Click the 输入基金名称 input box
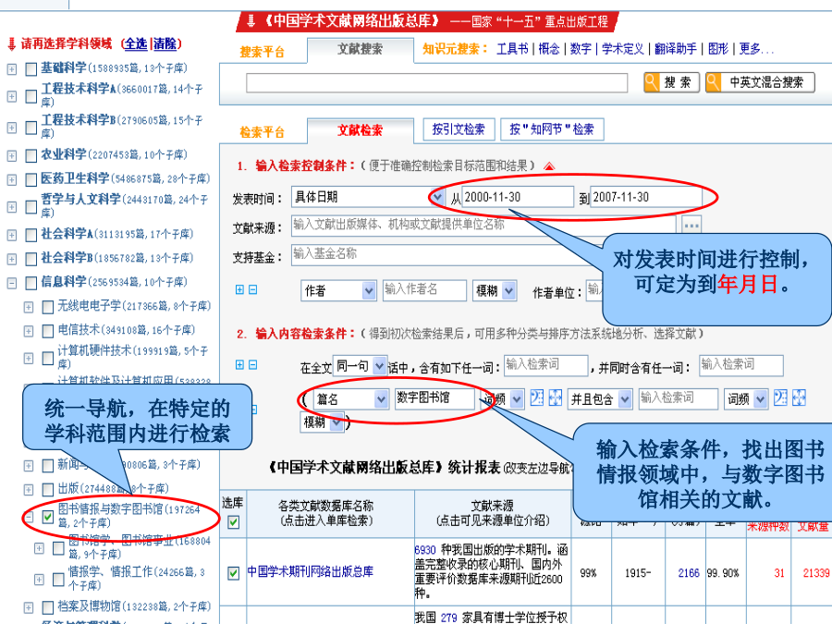832x624 pixels. tap(448, 255)
